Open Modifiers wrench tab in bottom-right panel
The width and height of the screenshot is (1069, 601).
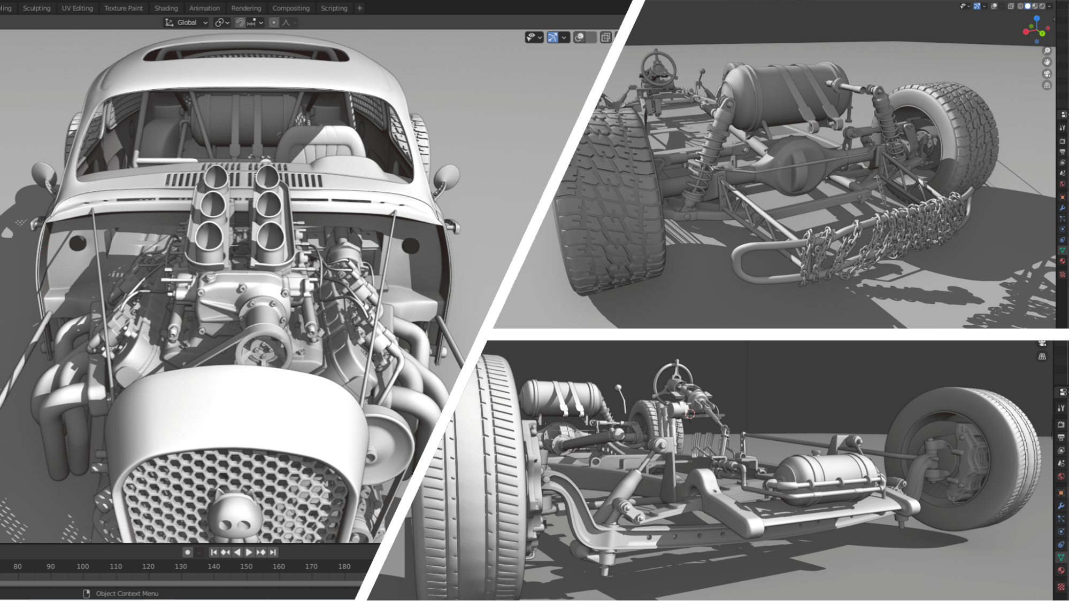point(1061,505)
